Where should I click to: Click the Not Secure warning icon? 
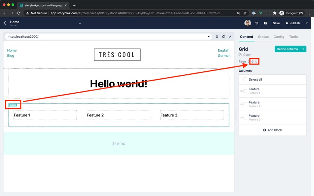(28, 13)
